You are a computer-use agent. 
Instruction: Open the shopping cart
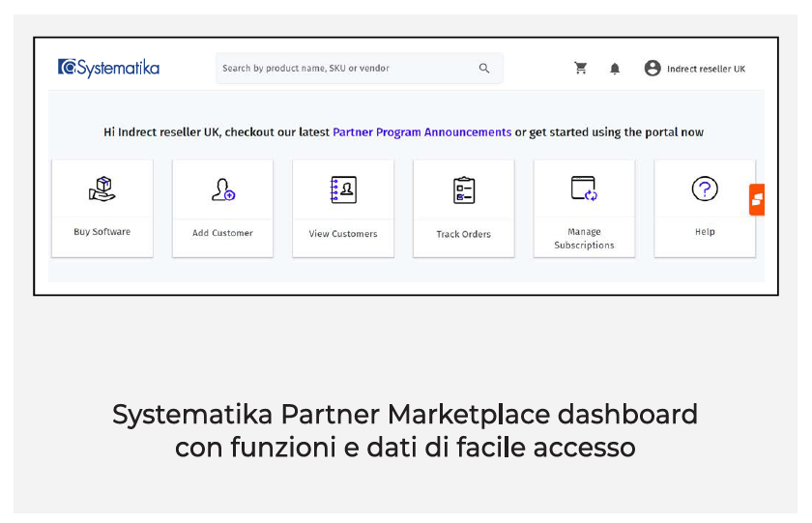[581, 68]
